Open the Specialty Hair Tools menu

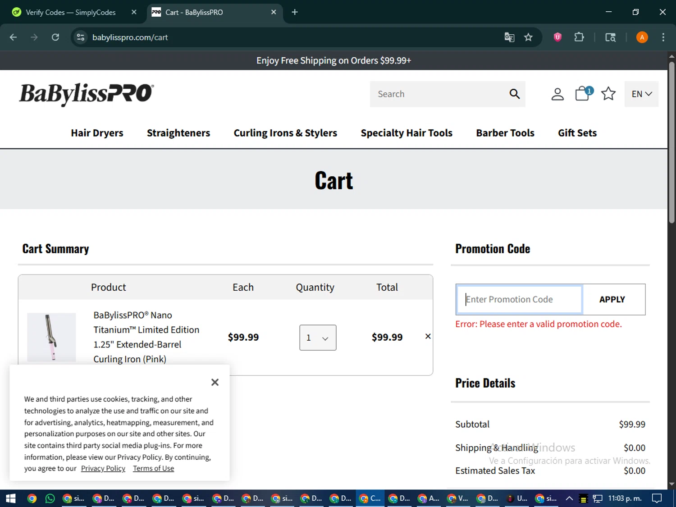(x=407, y=133)
